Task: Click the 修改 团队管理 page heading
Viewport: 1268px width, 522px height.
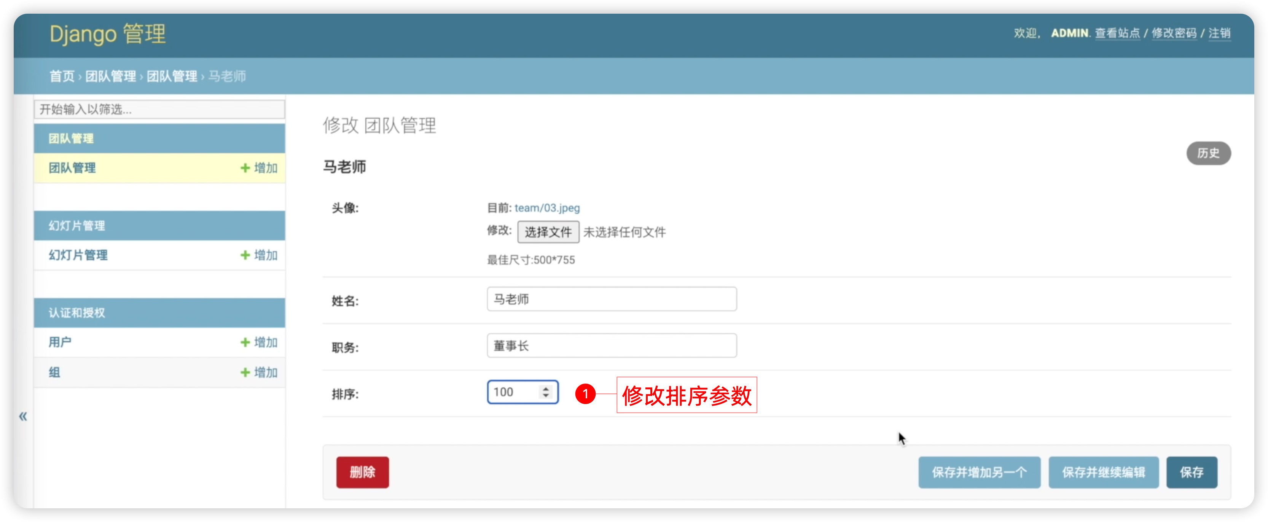Action: click(379, 126)
